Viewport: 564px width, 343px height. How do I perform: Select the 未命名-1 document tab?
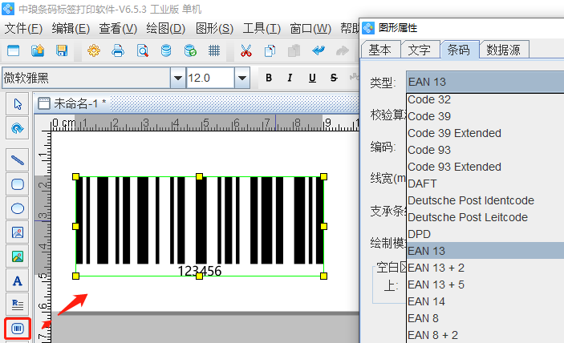tap(72, 104)
